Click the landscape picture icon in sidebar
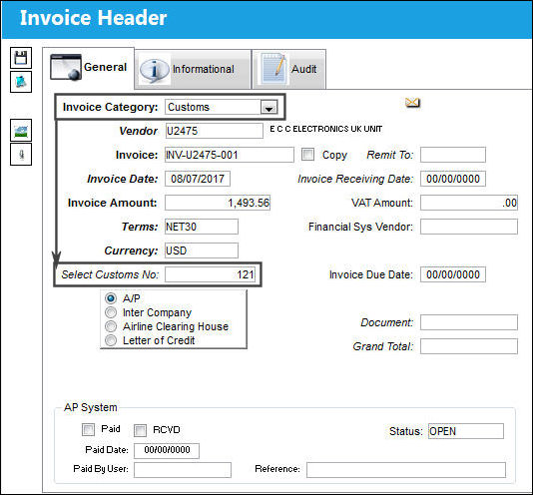The height and width of the screenshot is (495, 533). (21, 130)
